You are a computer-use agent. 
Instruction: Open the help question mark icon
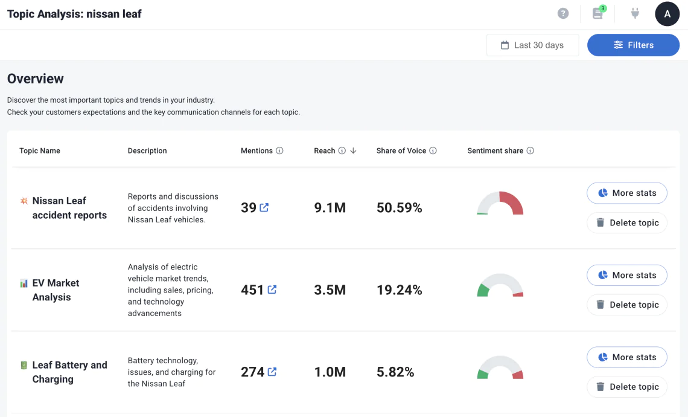[x=563, y=14]
